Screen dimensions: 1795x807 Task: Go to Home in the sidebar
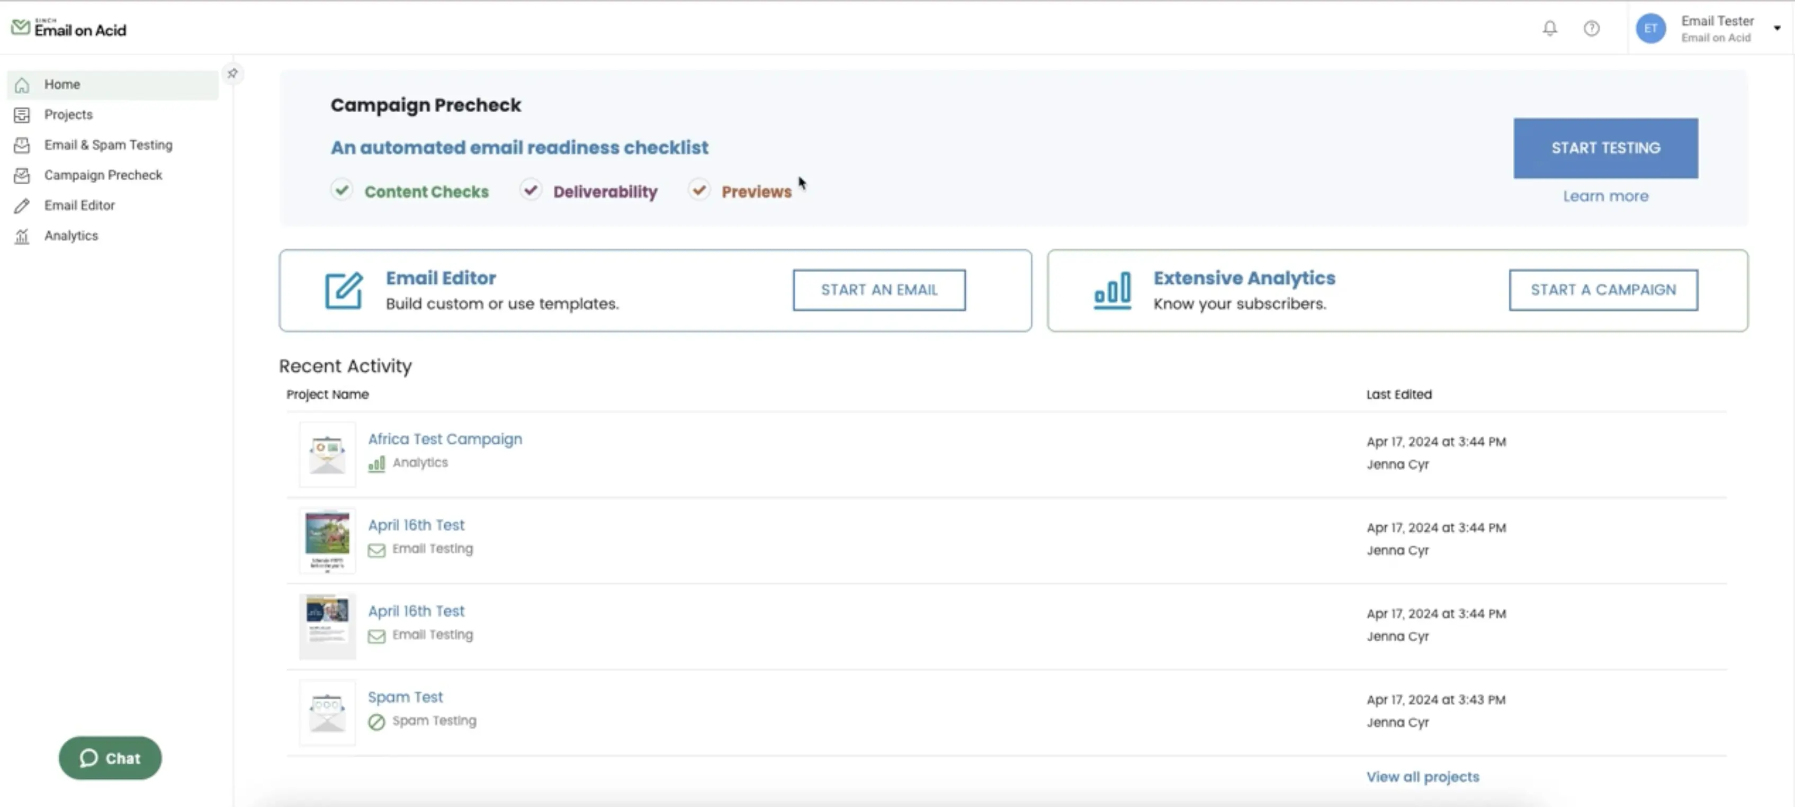113,85
